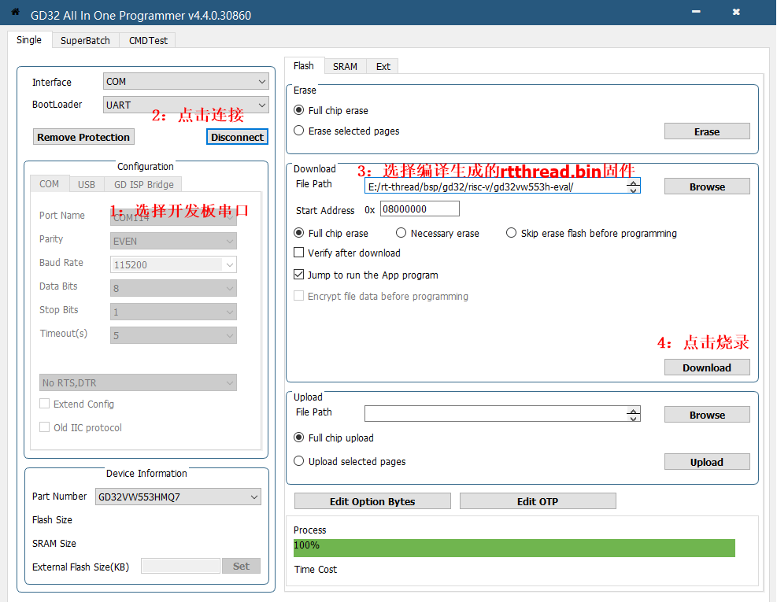777x602 pixels.
Task: Select the Single tab
Action: 29,39
